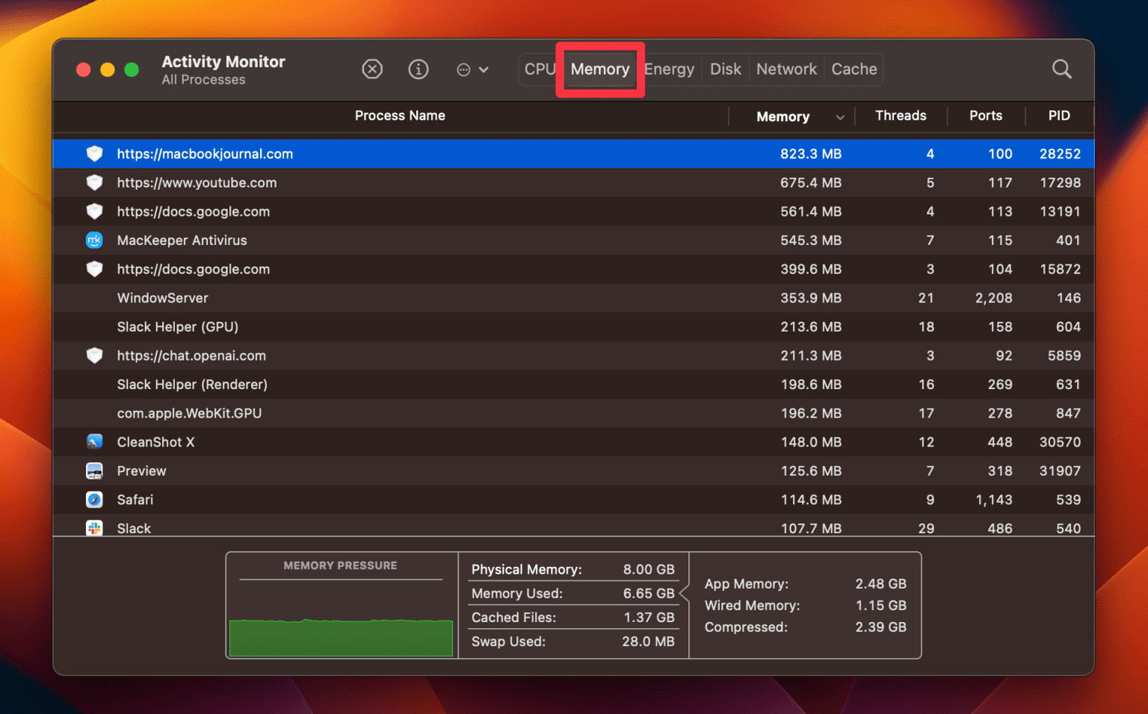The height and width of the screenshot is (714, 1148).
Task: Click the shield icon beside https://chat.openai.com
Action: click(94, 356)
